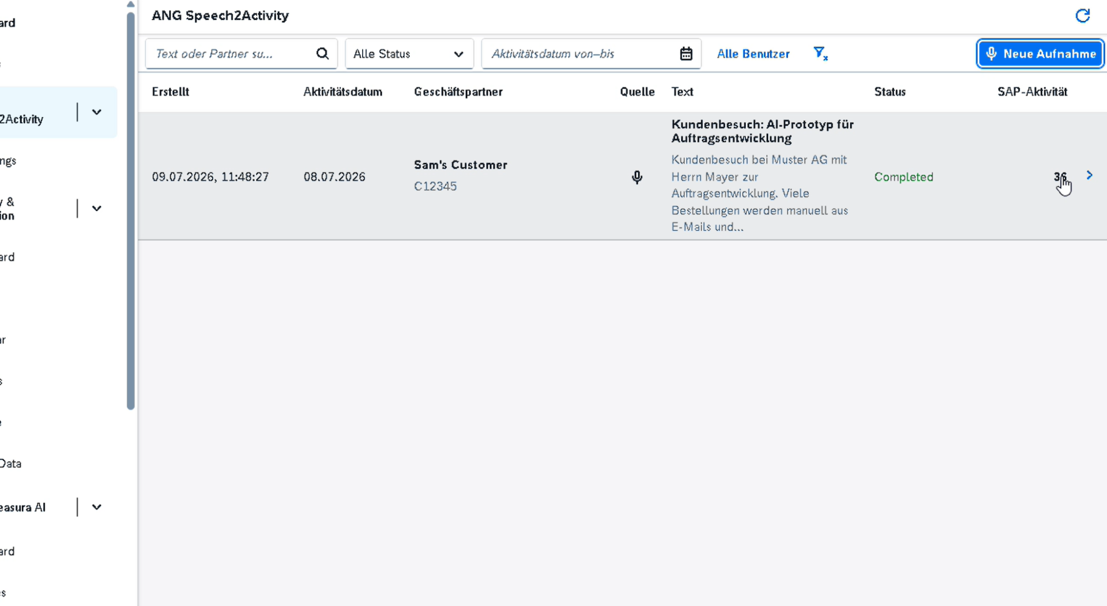
Task: Click the Alle Benutzer link
Action: tap(753, 54)
